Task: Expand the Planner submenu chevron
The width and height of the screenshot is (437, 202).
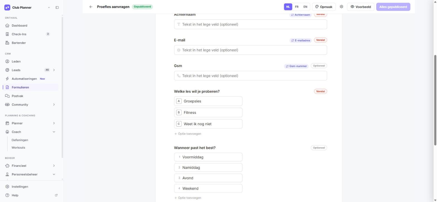Action: 54,123
